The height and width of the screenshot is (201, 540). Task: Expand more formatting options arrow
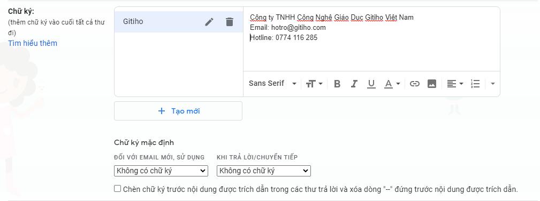(493, 84)
